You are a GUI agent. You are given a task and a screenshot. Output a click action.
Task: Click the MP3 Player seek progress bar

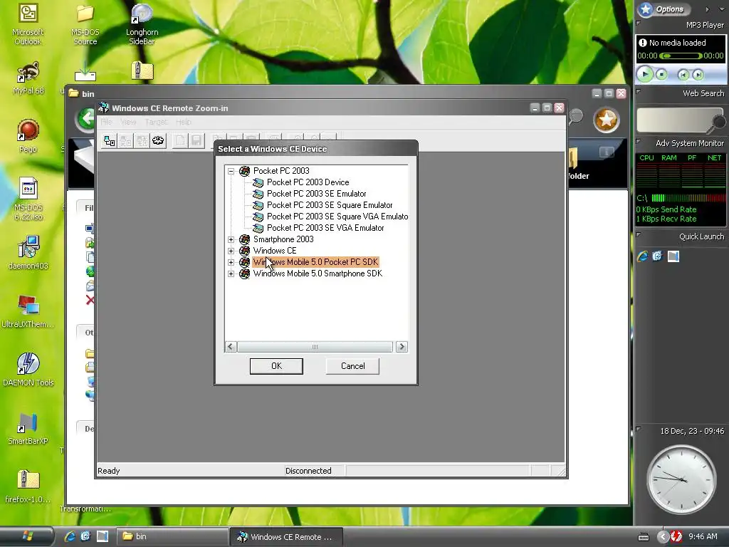point(681,56)
